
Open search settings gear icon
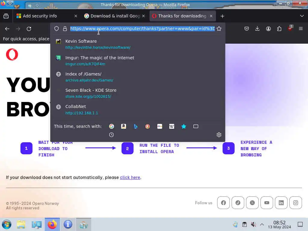tap(219, 135)
